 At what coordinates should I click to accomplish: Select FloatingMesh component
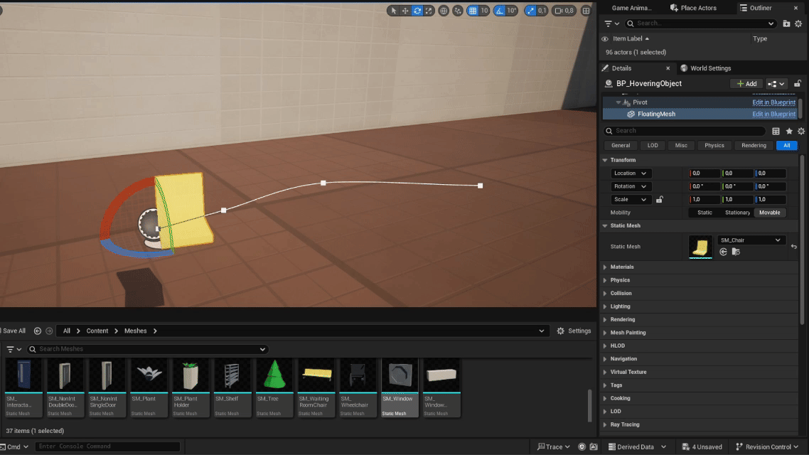(655, 114)
